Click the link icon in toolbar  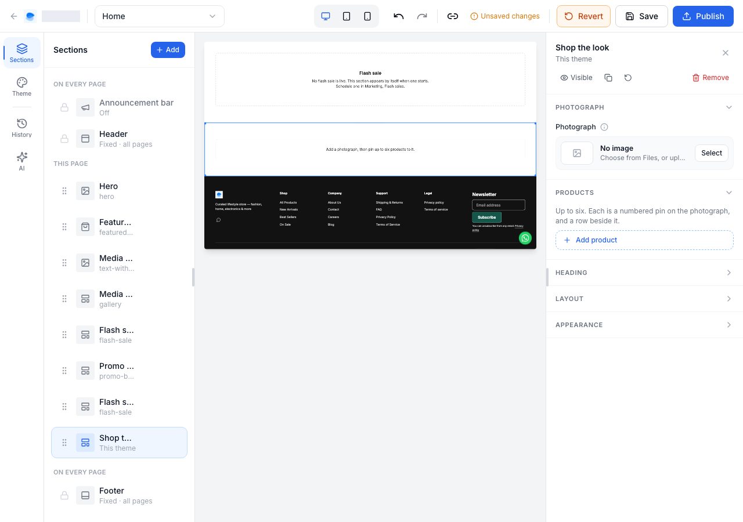tap(453, 16)
